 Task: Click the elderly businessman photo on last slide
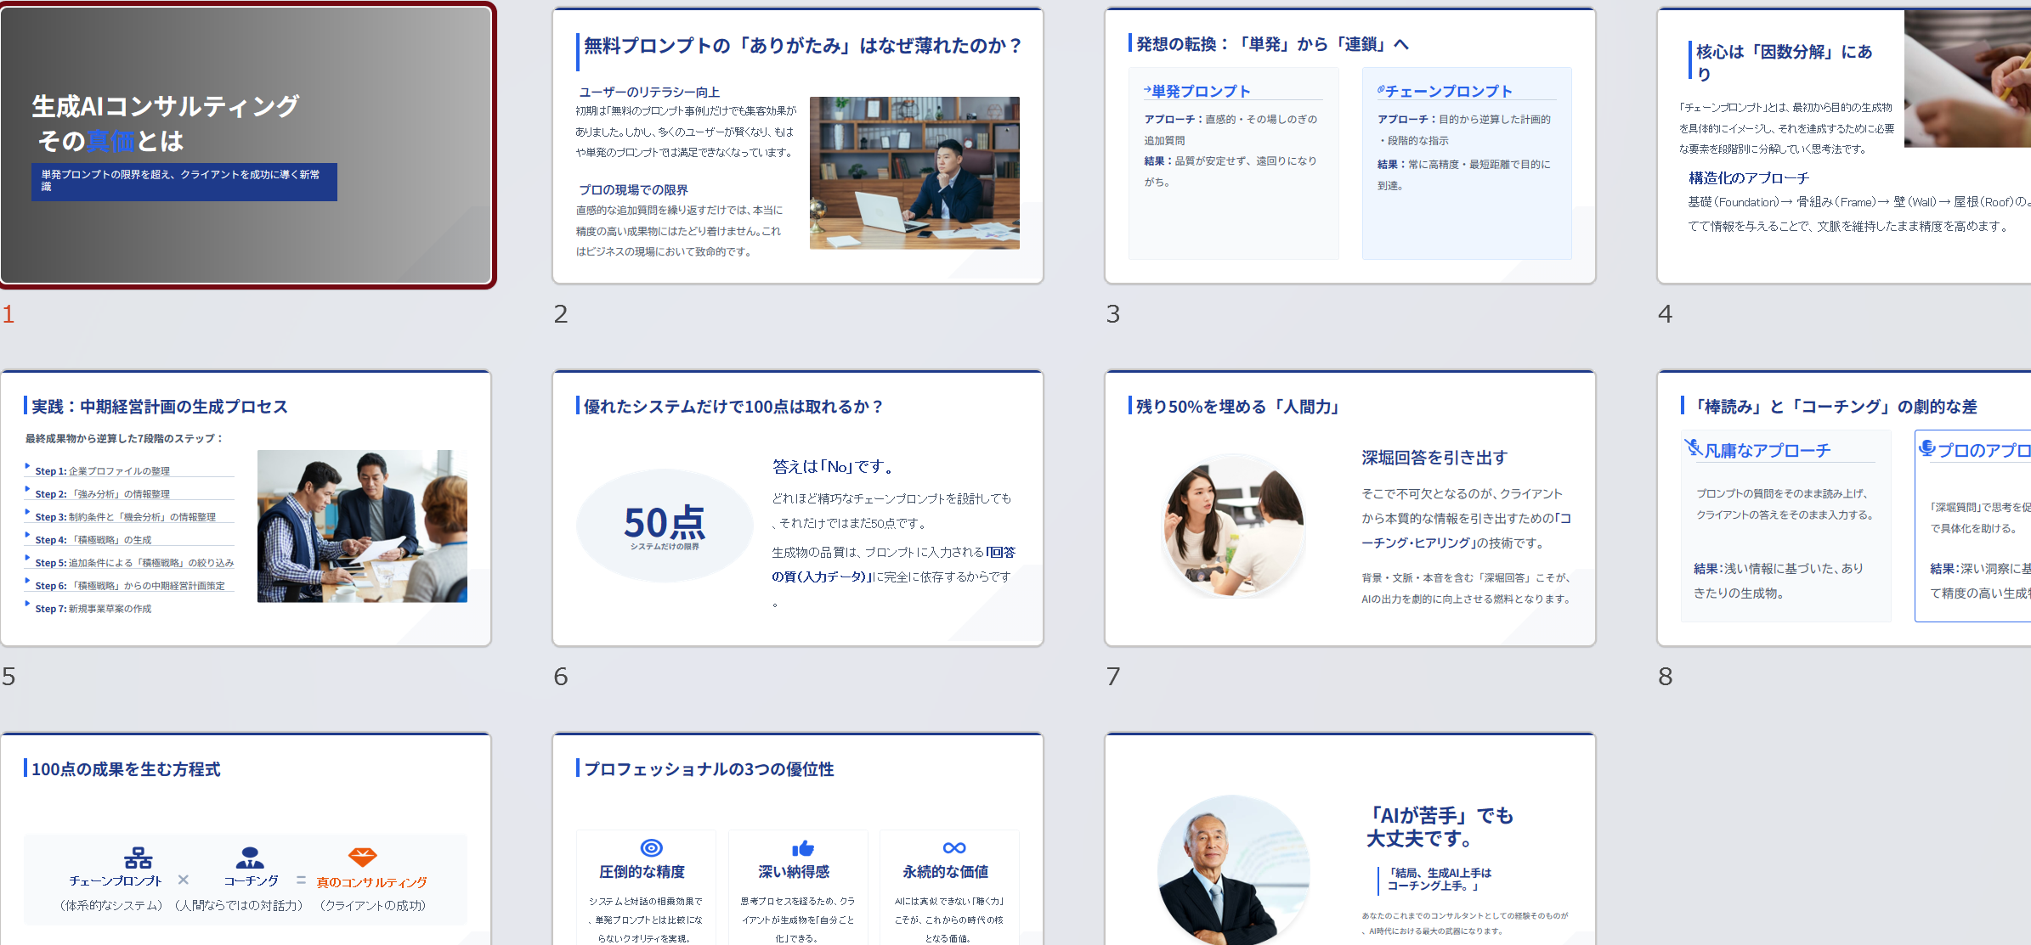[1232, 870]
